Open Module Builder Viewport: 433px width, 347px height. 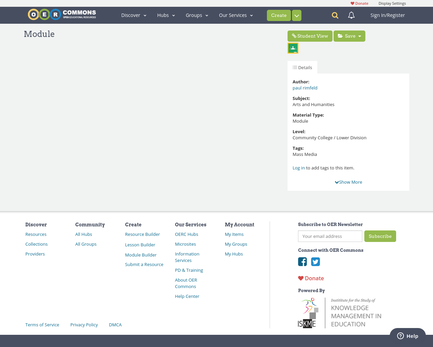[x=141, y=255]
